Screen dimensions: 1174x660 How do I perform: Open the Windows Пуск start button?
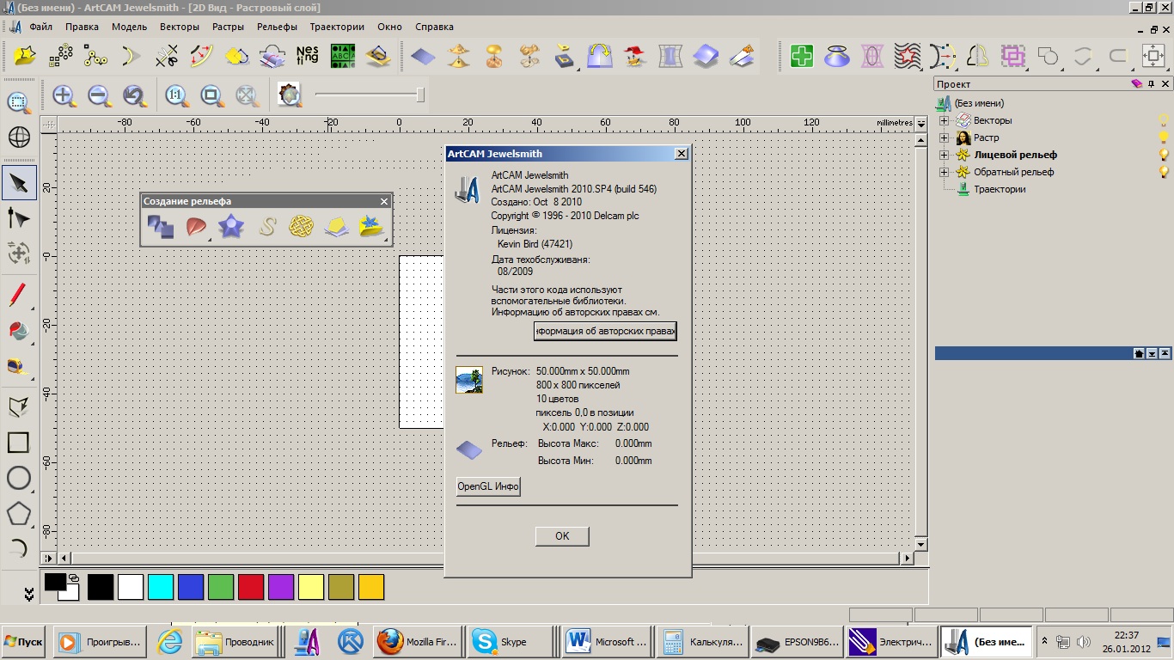pos(24,642)
